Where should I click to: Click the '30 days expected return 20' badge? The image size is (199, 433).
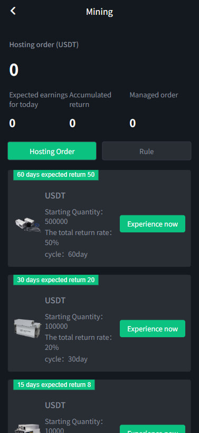tap(56, 279)
